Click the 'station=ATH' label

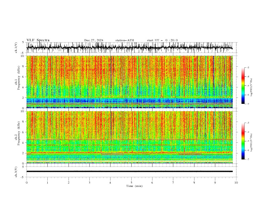coord(125,40)
